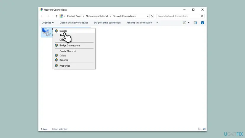Click Diagnose this connection

[x=107, y=23]
